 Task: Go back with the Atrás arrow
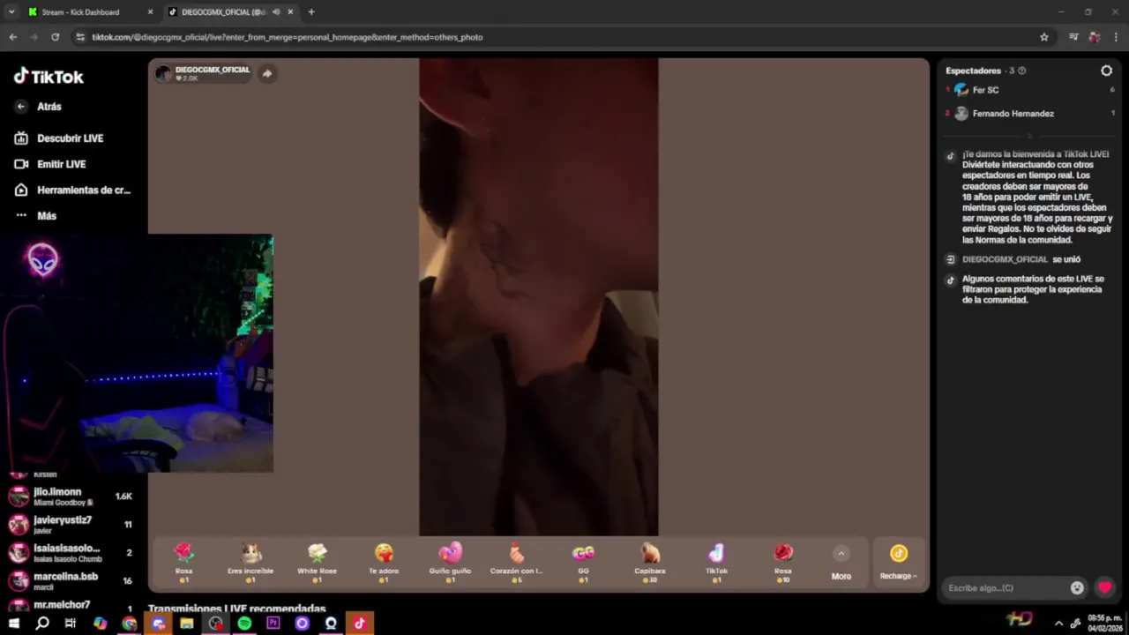tap(21, 106)
